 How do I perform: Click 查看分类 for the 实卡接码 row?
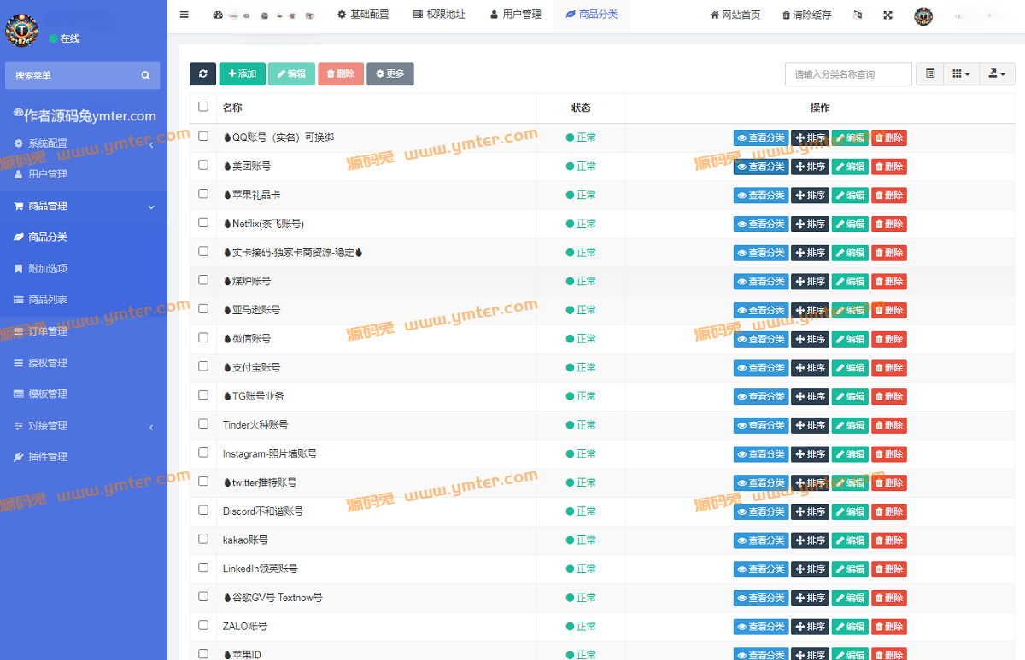click(x=761, y=253)
